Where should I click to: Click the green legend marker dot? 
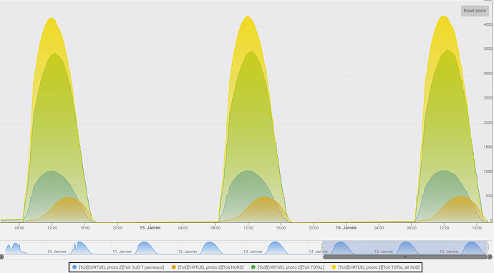(x=253, y=267)
